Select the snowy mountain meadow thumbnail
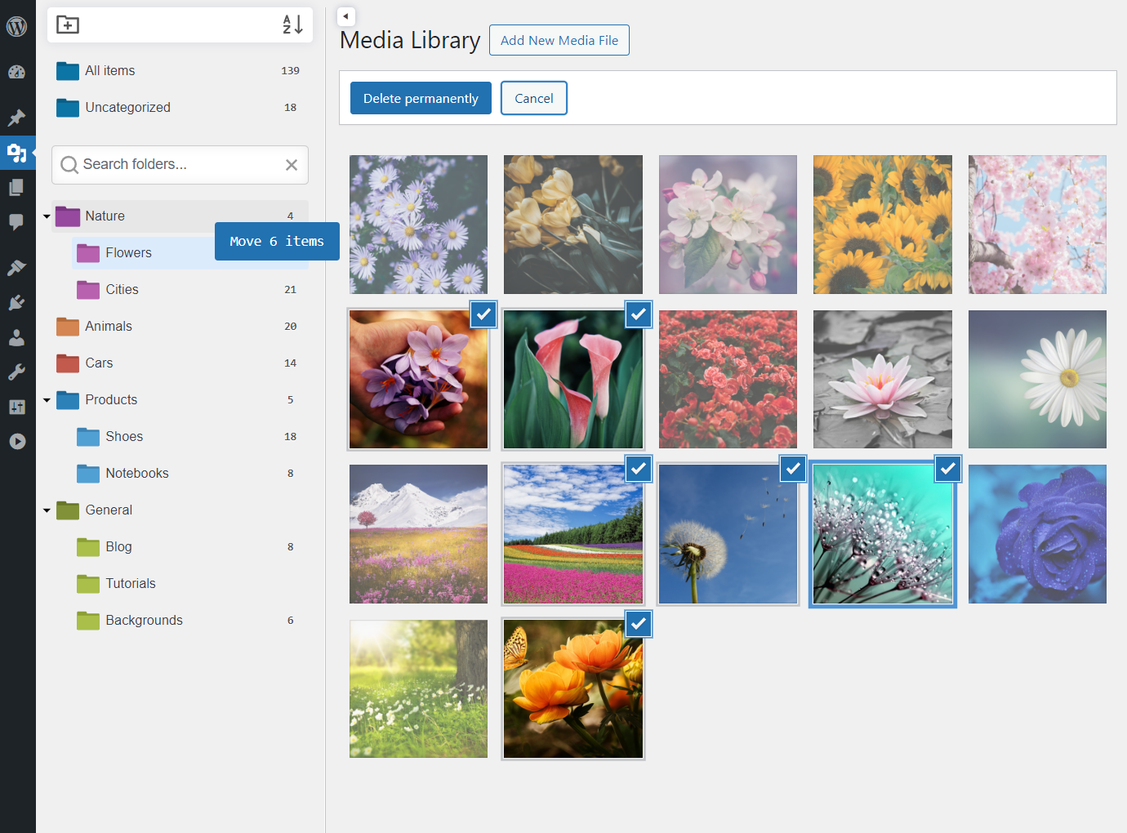The height and width of the screenshot is (833, 1127). click(418, 534)
